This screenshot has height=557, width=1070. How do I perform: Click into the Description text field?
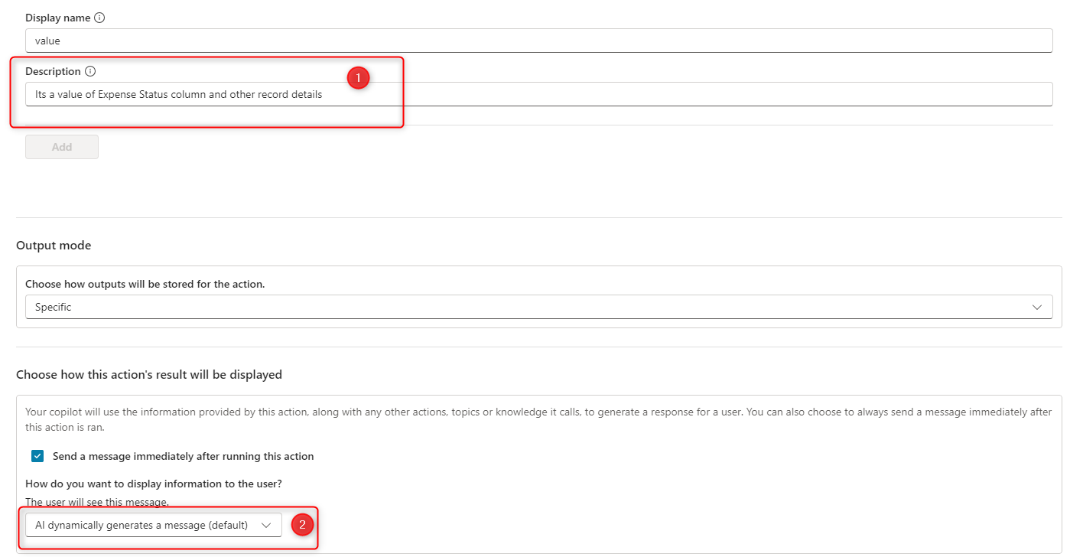(538, 95)
